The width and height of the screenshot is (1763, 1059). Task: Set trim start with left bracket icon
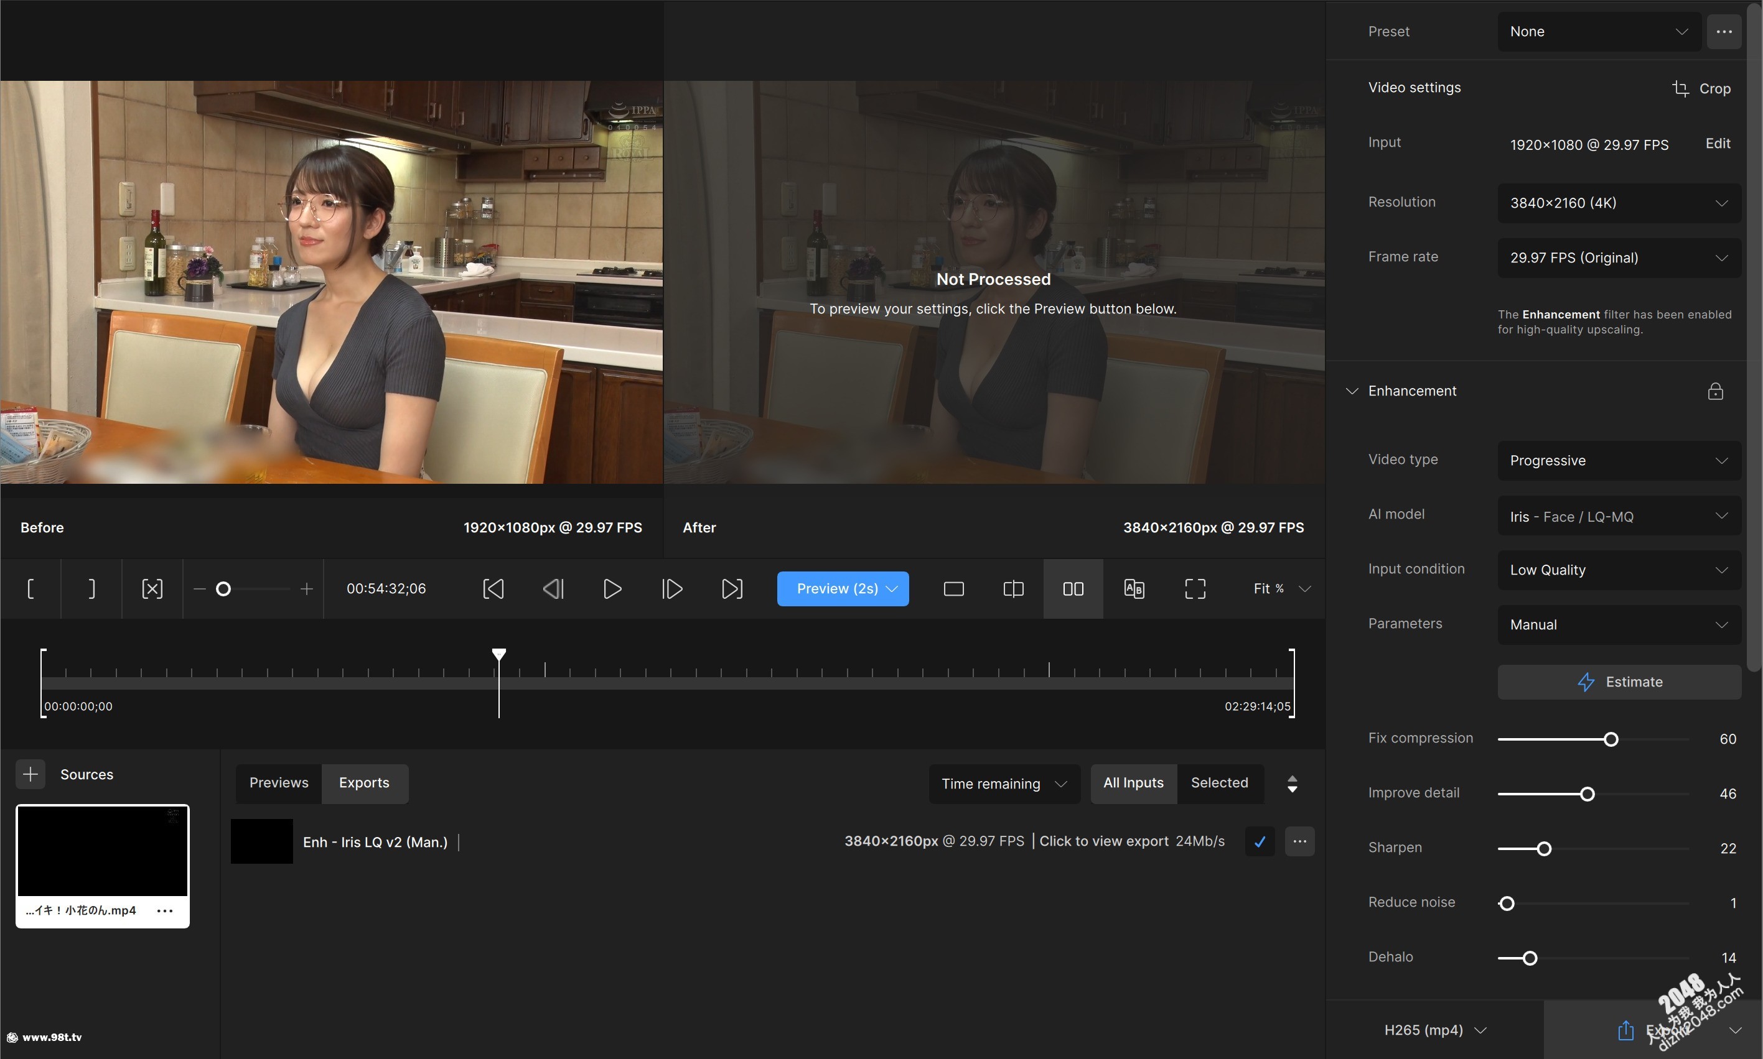30,589
